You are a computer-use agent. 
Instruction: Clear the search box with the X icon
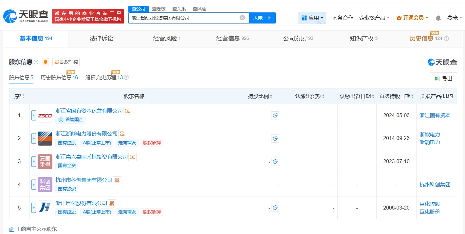click(x=242, y=18)
